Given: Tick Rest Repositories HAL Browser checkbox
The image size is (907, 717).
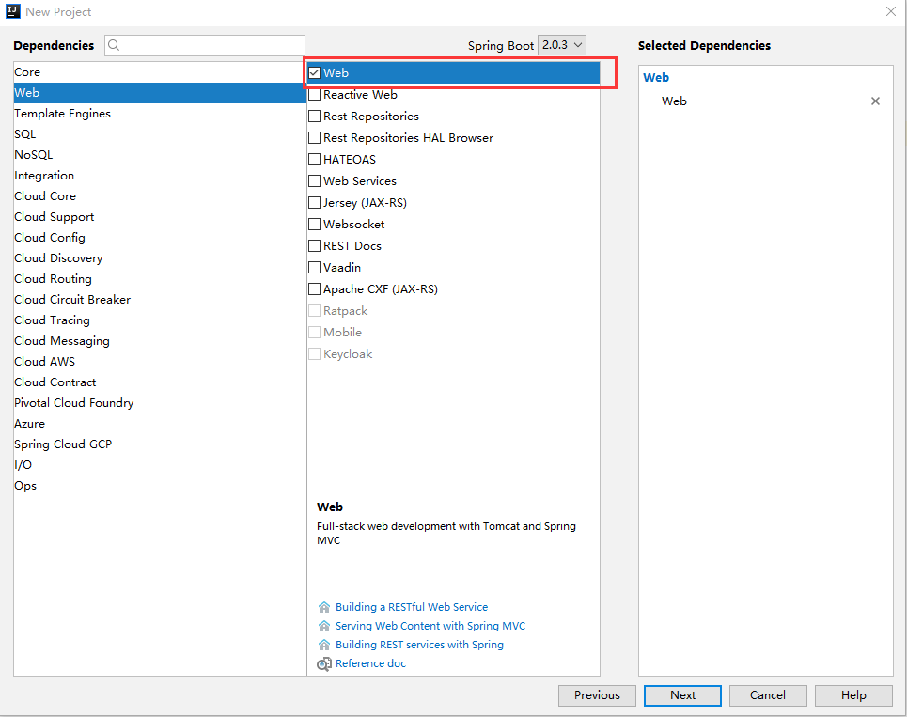Looking at the screenshot, I should coord(314,137).
